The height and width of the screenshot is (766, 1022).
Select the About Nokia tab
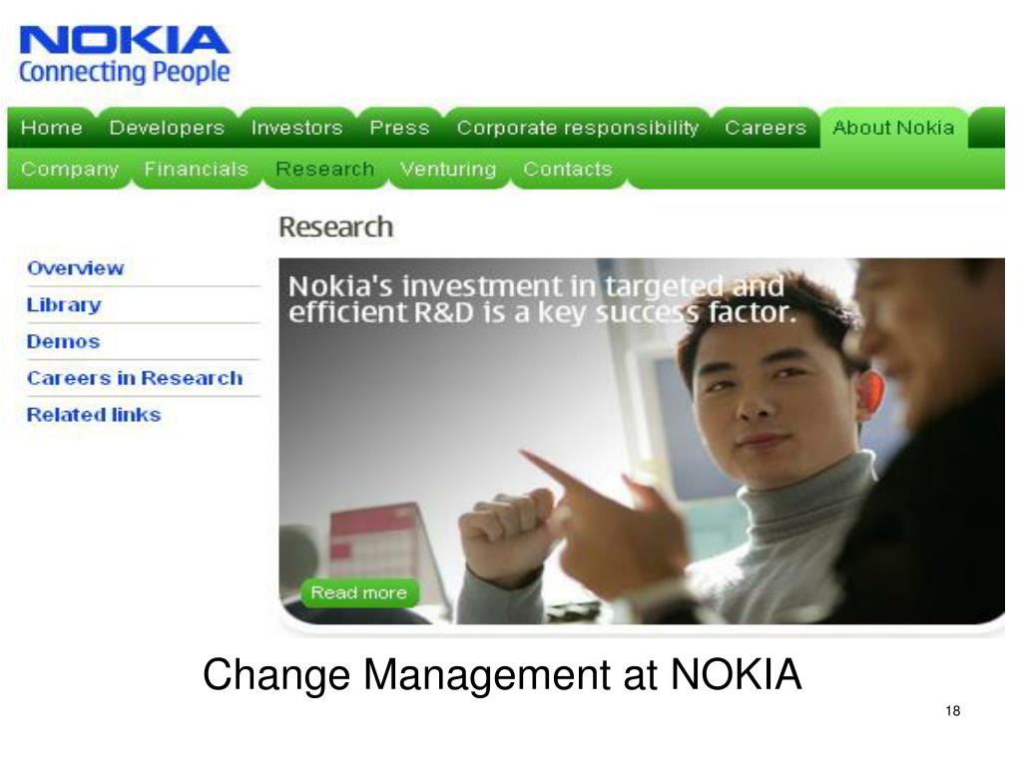coord(893,128)
